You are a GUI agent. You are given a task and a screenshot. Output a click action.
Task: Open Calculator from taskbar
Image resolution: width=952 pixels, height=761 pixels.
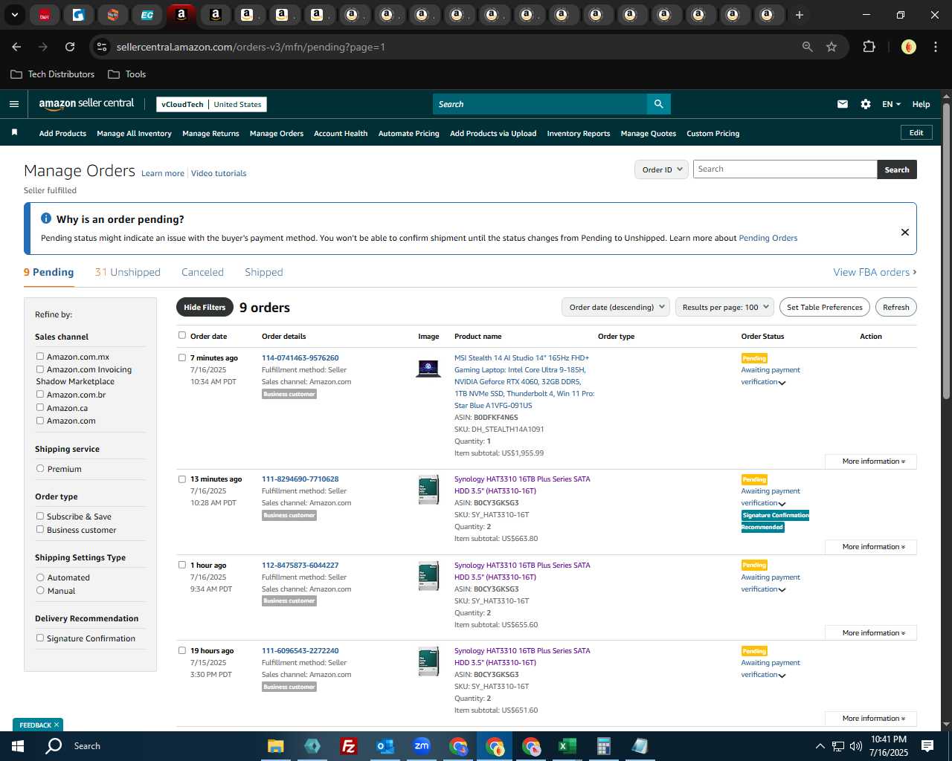pos(603,746)
